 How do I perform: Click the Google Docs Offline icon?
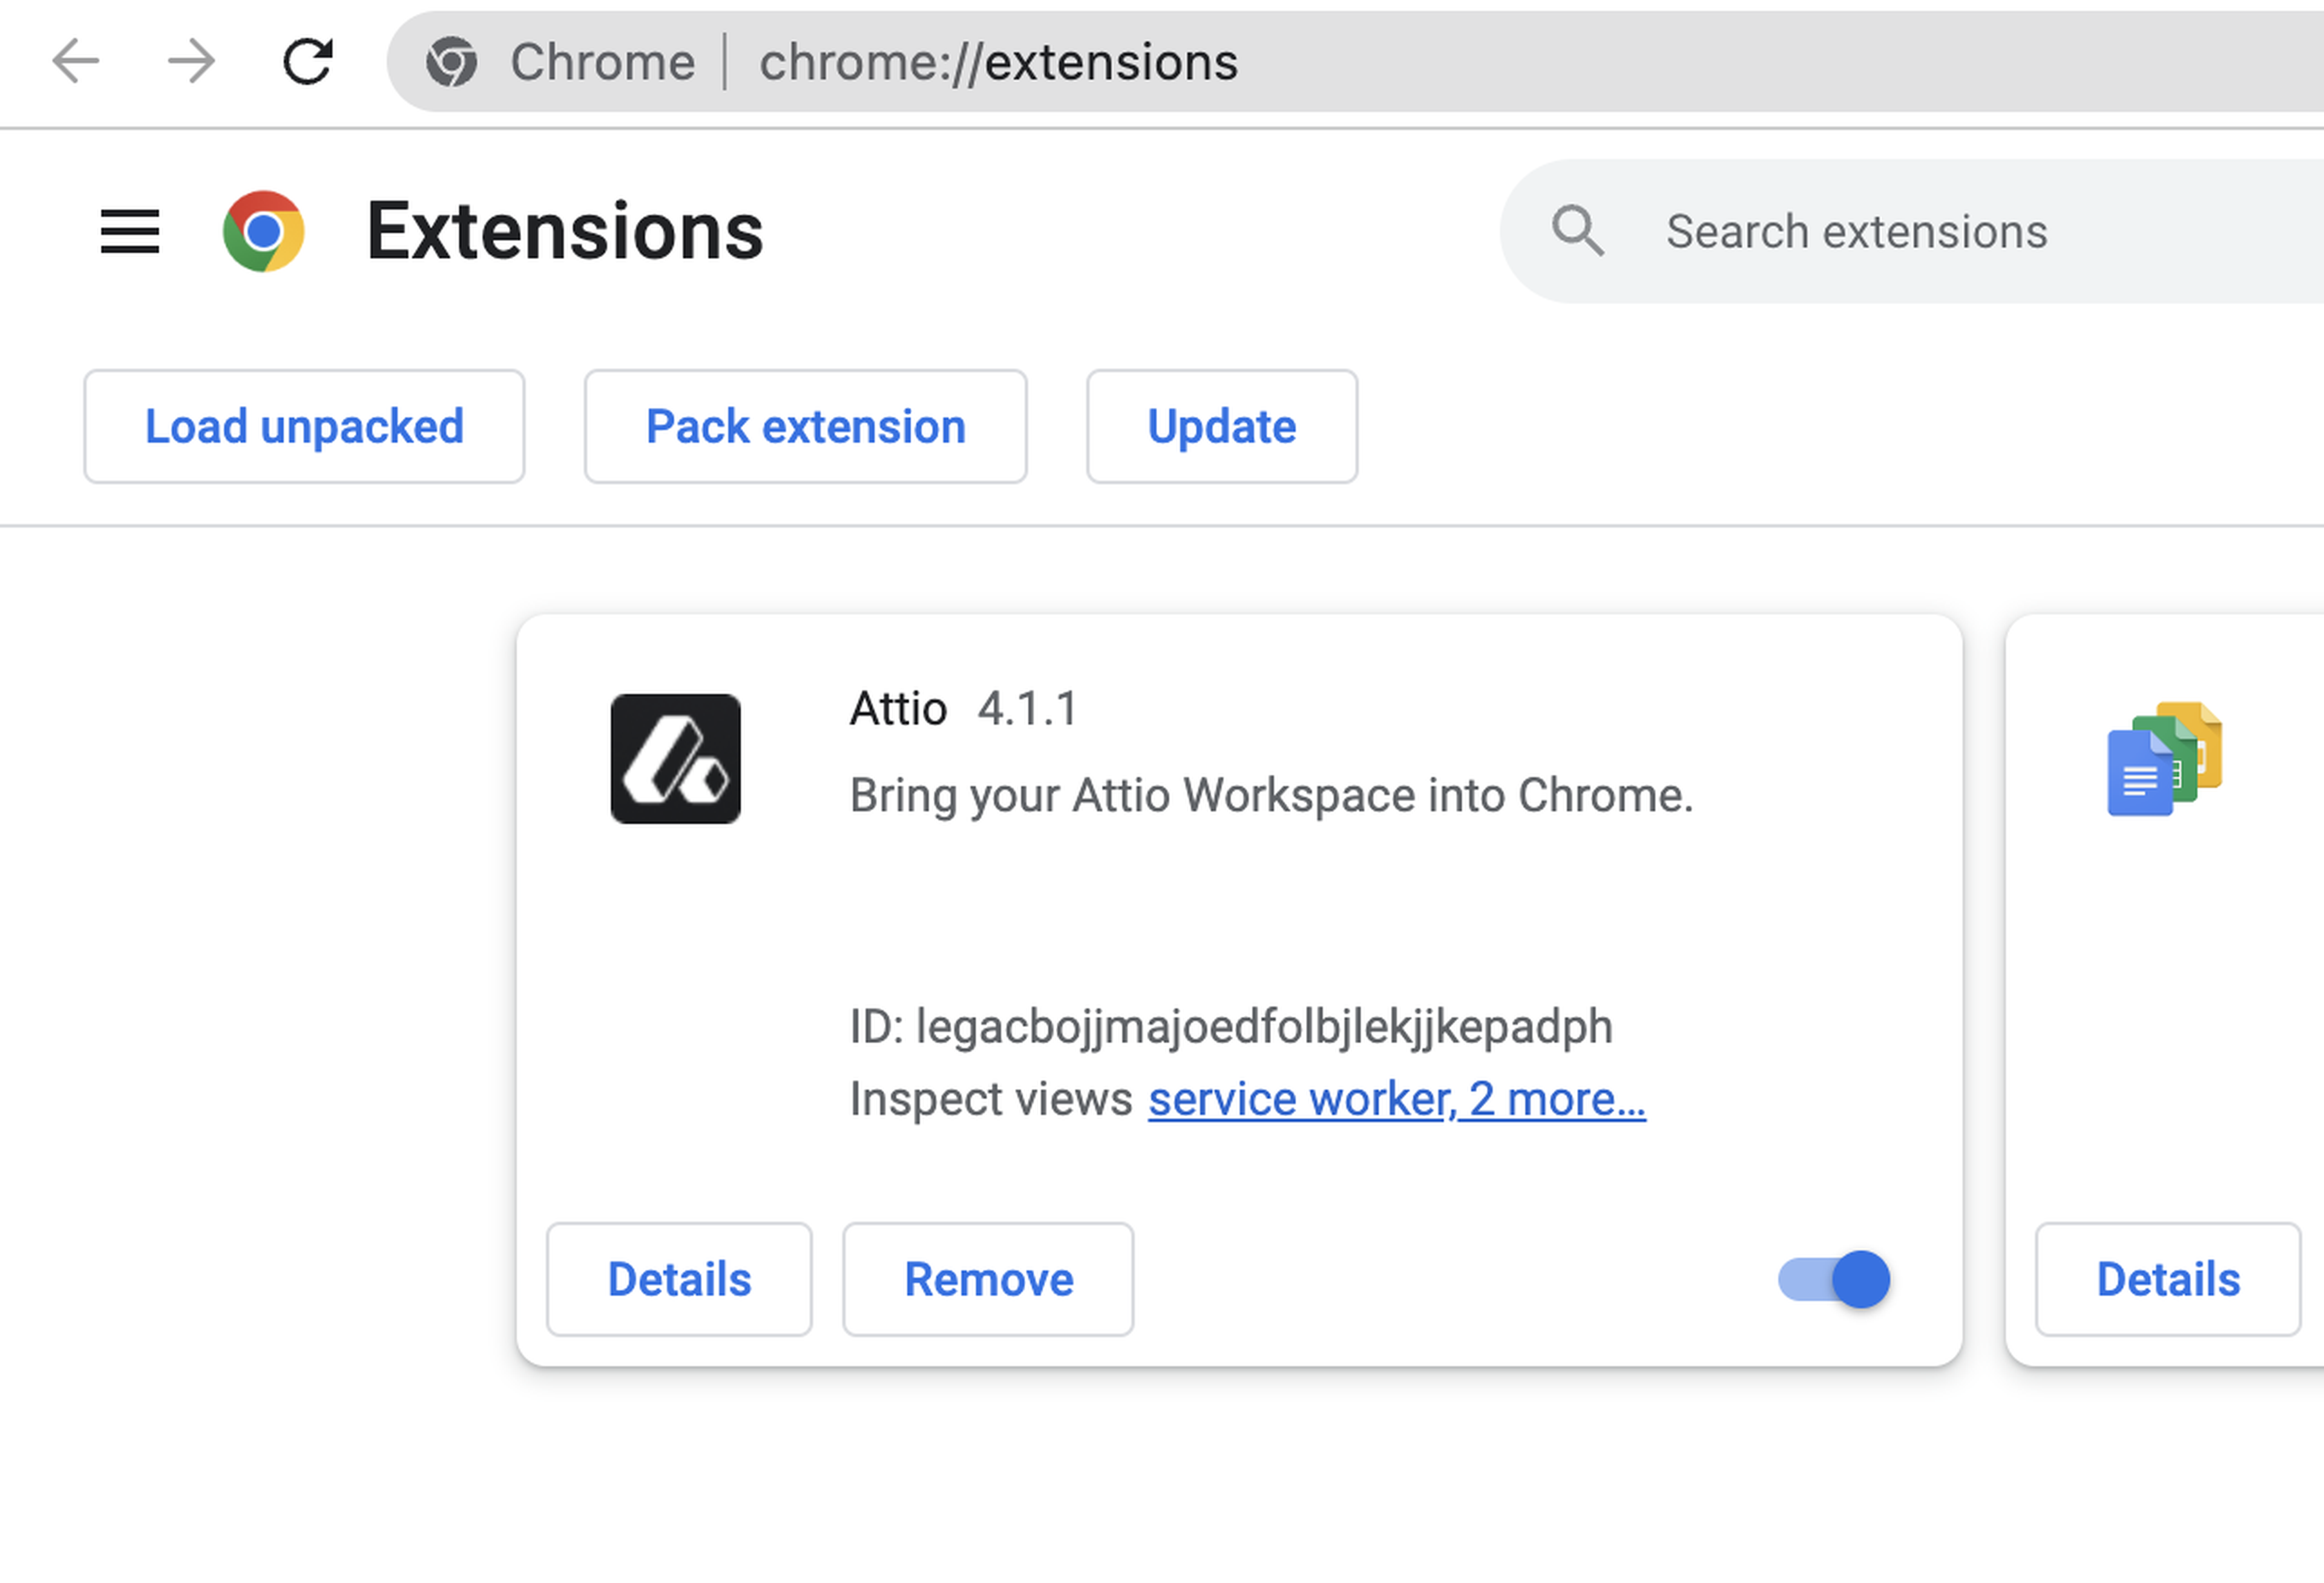pyautogui.click(x=2163, y=759)
